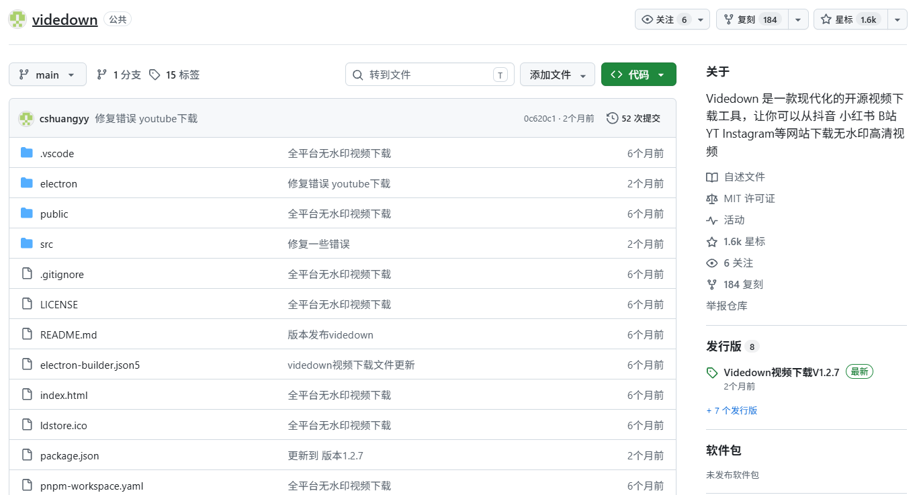Viewport: 919px width, 495px height.
Task: Click the public folder icon
Action: coord(27,213)
